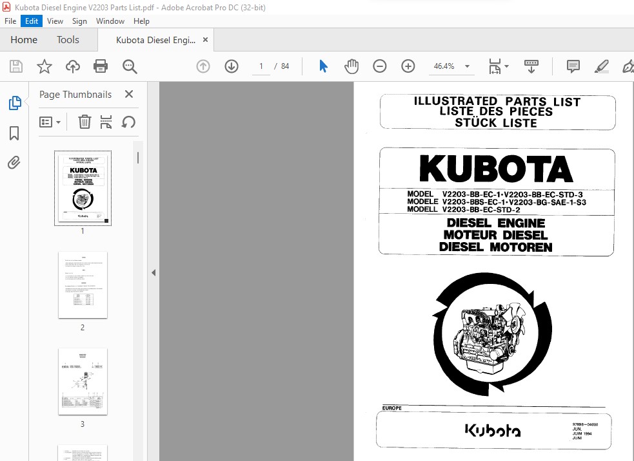634x461 pixels.
Task: Click the current page number field
Action: click(261, 66)
